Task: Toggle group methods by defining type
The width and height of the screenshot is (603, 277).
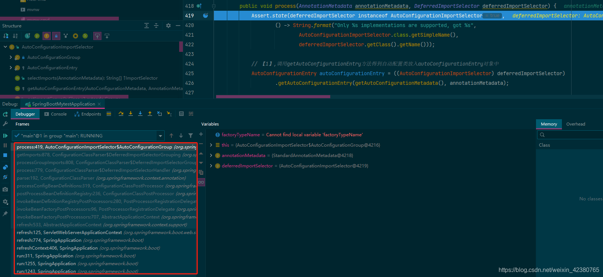Action: (27, 36)
